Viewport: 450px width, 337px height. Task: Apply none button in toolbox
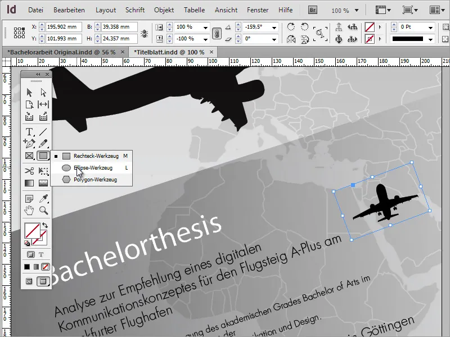tap(45, 267)
